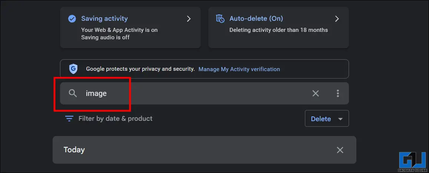This screenshot has width=429, height=173.
Task: Open the three-dot more options menu
Action: click(338, 93)
